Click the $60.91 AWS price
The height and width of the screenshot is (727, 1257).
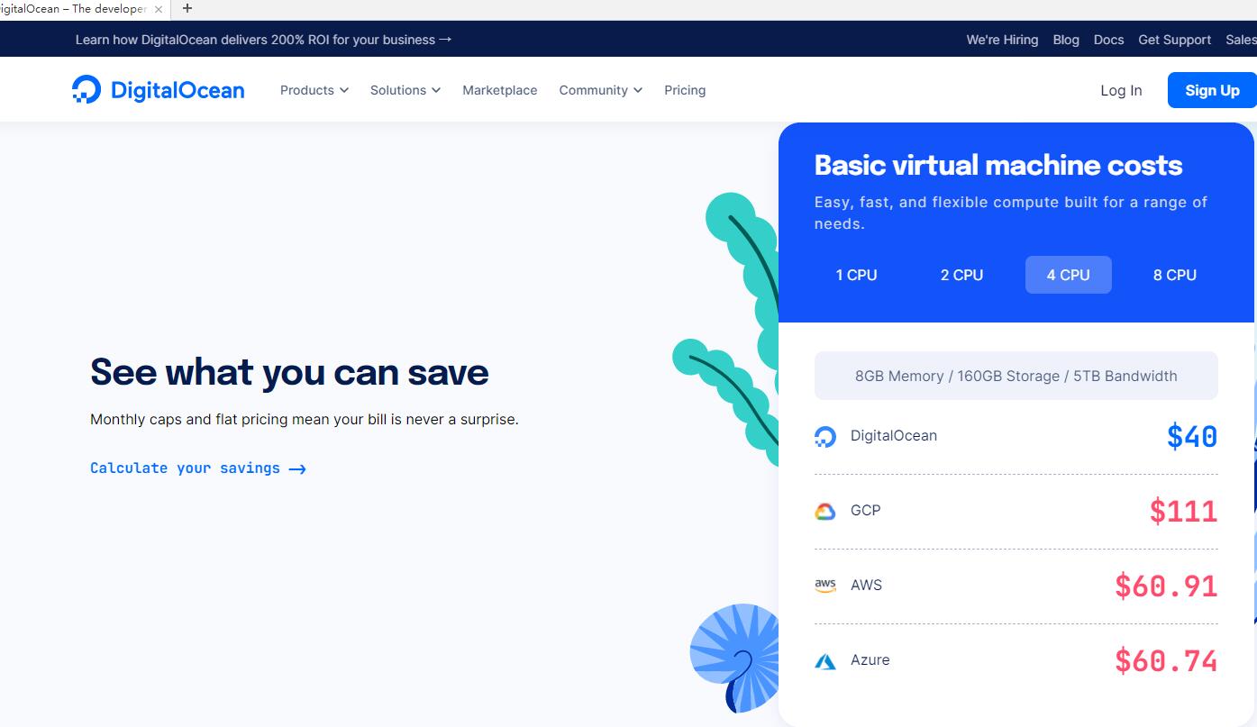tap(1166, 586)
